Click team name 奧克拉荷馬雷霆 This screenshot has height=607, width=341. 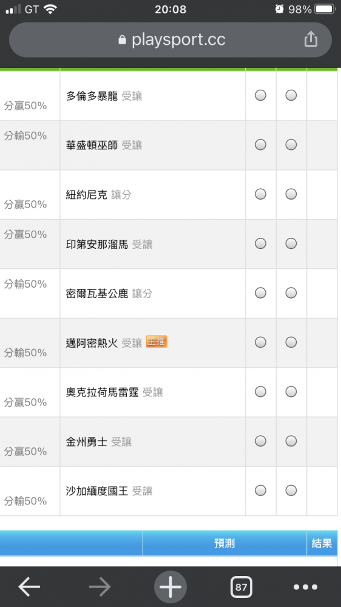pos(102,392)
